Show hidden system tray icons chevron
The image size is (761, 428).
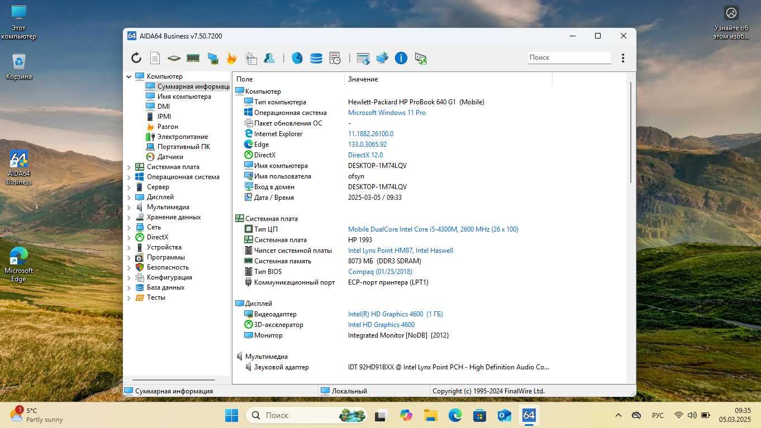pyautogui.click(x=618, y=415)
